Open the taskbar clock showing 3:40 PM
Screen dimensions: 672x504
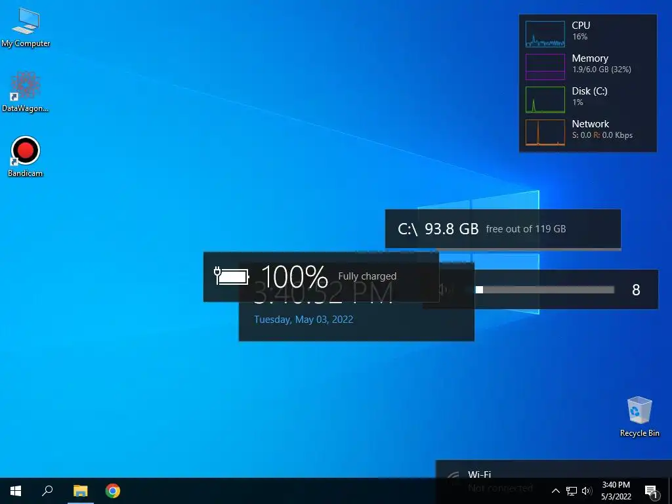(616, 491)
